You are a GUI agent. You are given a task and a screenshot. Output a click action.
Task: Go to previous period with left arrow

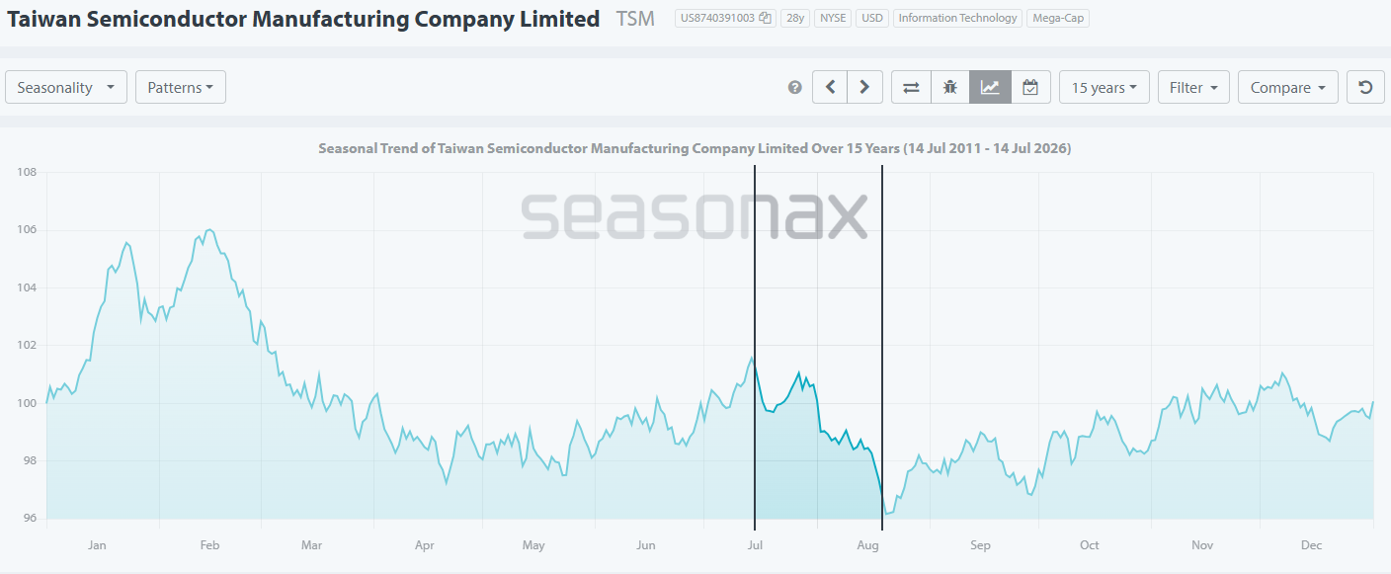(830, 87)
